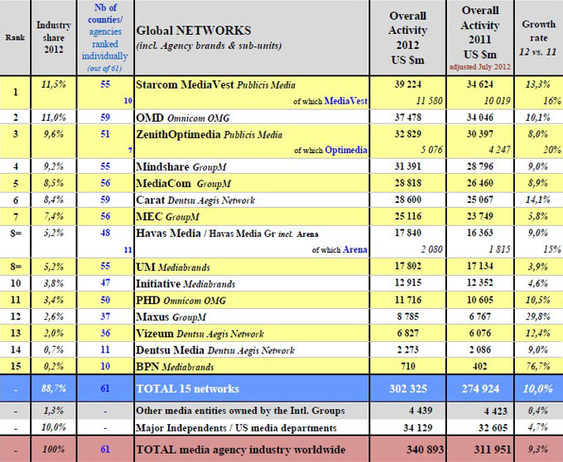This screenshot has height=462, width=563.
Task: Click the blue 'Arena' sub-unit label
Action: point(355,249)
